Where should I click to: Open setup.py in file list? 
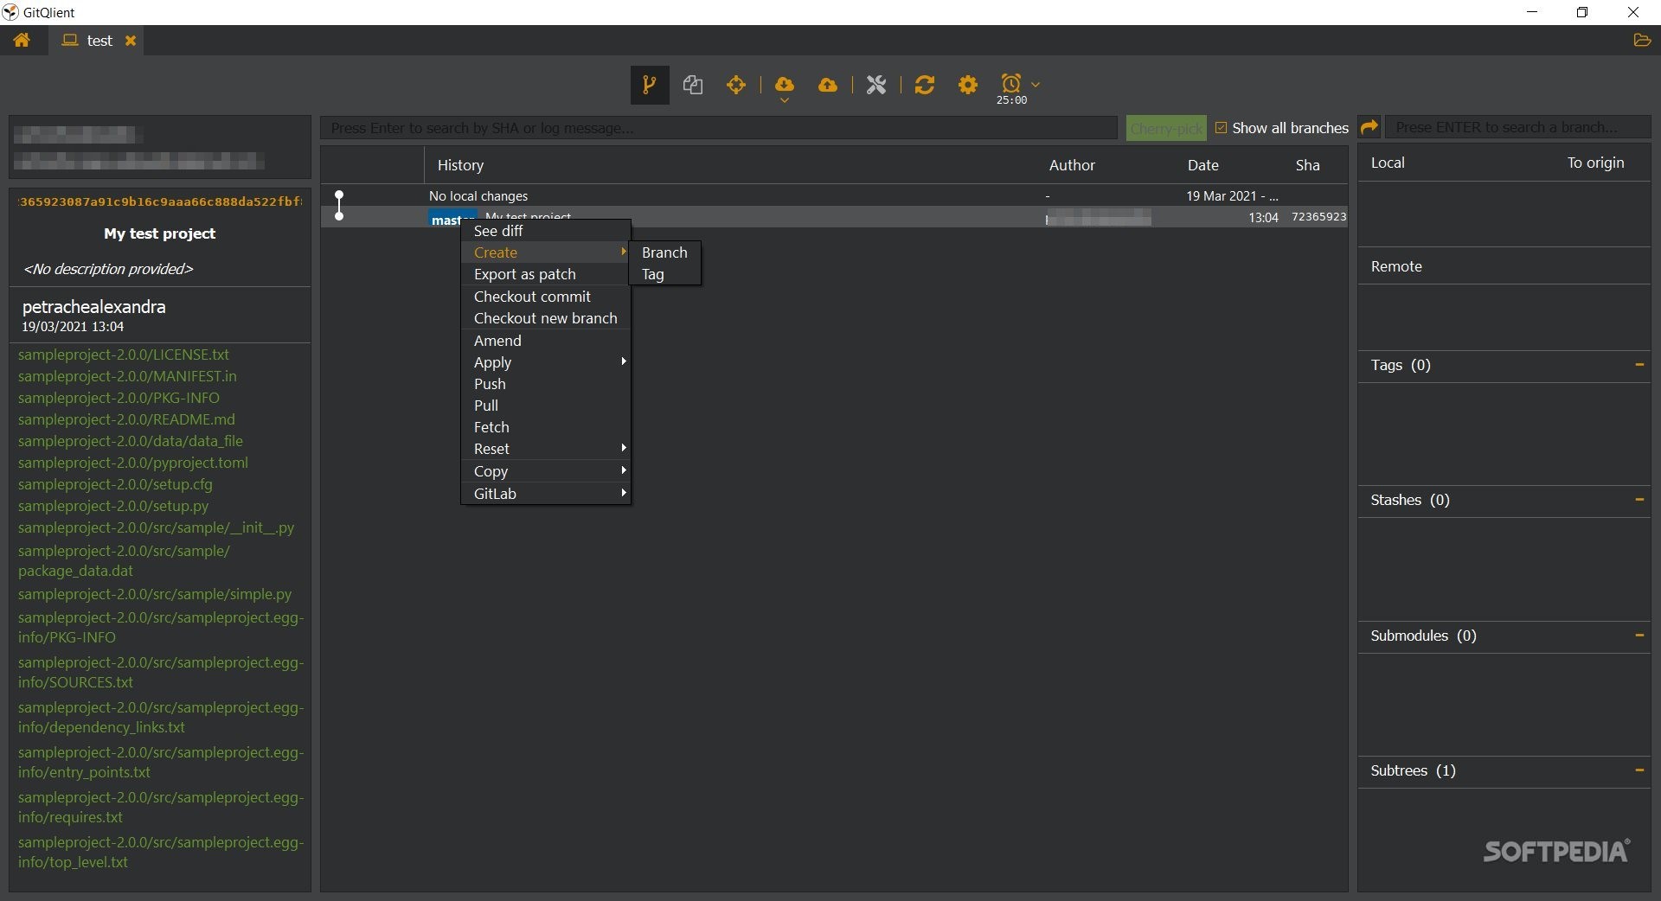point(113,506)
